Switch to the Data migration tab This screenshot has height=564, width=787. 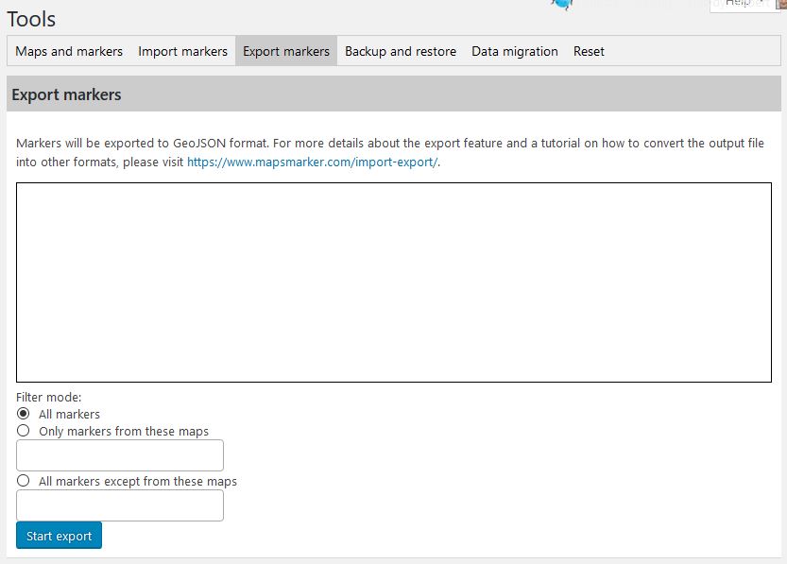515,51
